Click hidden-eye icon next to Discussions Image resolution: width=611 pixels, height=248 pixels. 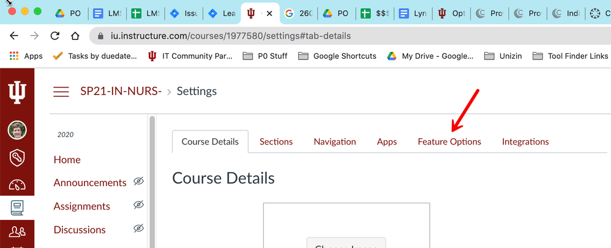pyautogui.click(x=139, y=228)
